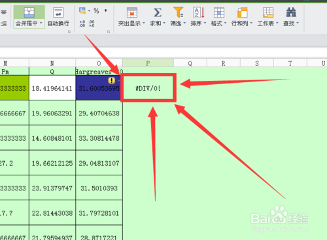
Task: Open the 合并居中 dropdown arrow
Action: point(41,23)
